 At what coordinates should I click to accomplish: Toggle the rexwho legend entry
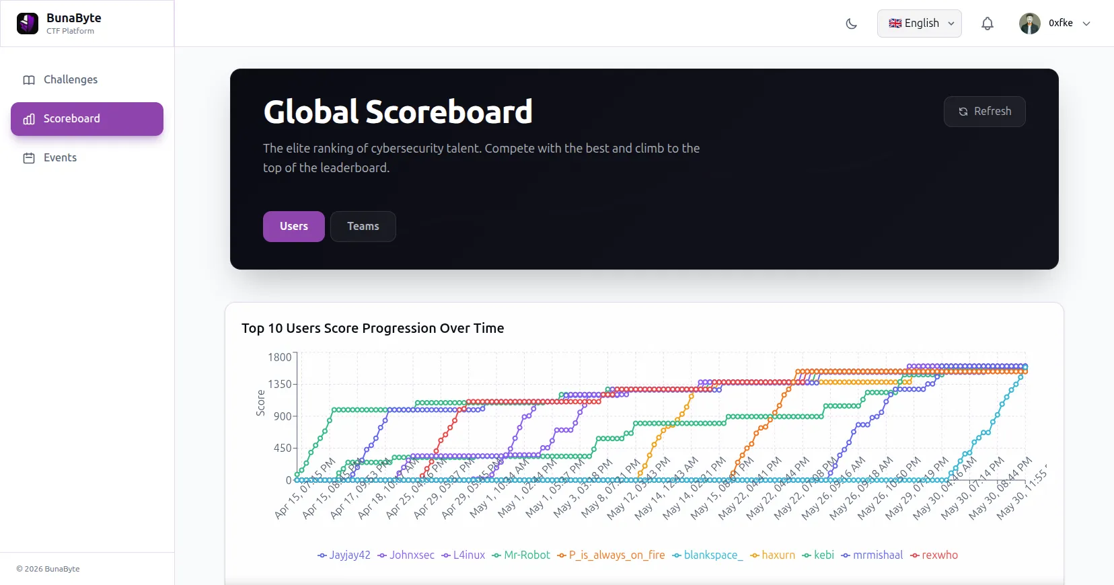coord(934,555)
